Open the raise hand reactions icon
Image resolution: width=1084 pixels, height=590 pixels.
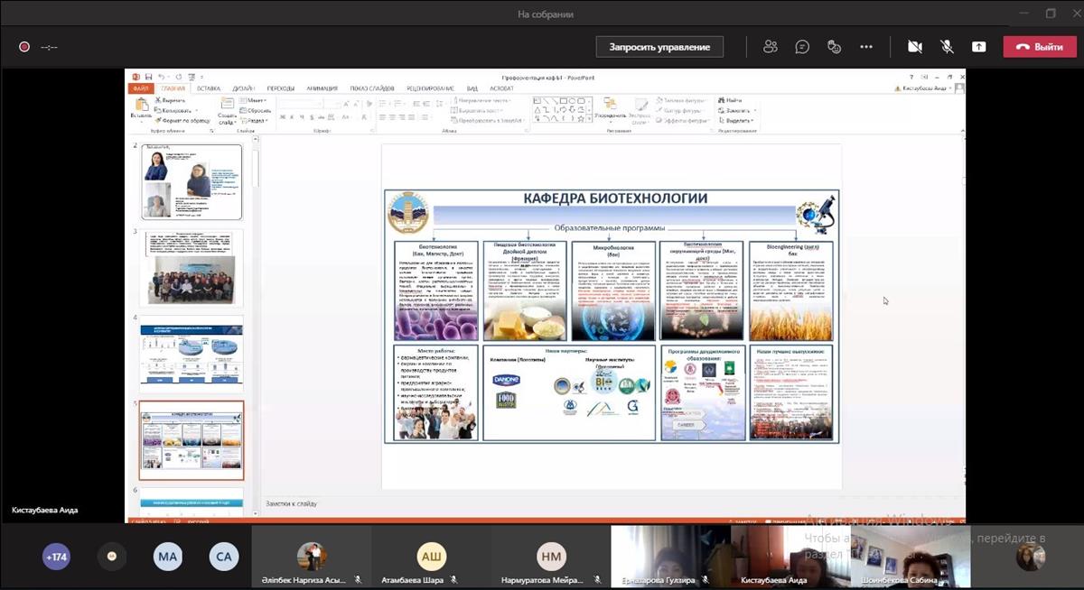click(834, 47)
